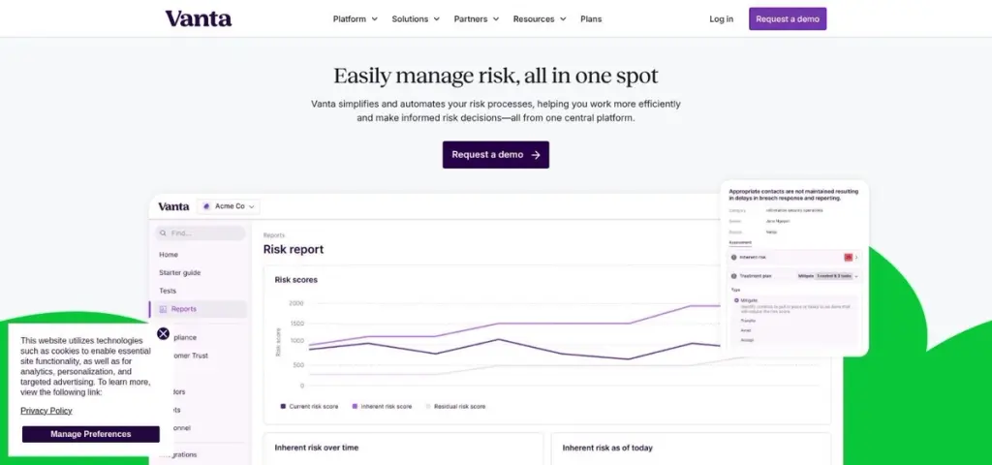Image resolution: width=992 pixels, height=465 pixels.
Task: Click the red inherent risk score badge
Action: tap(849, 258)
